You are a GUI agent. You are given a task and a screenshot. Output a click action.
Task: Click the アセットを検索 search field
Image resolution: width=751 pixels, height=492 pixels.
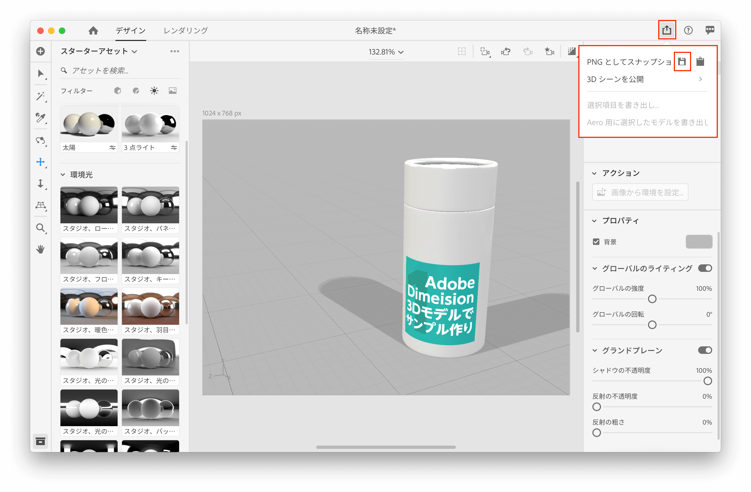[120, 70]
